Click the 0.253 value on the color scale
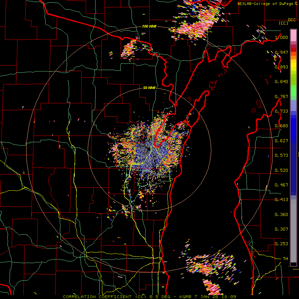Viewport: 299px width, 299px height. click(281, 244)
